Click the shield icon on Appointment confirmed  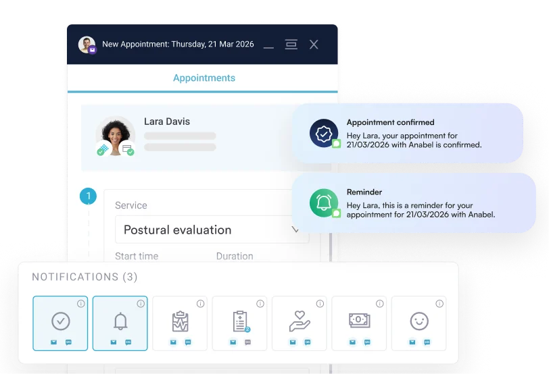pyautogui.click(x=324, y=133)
